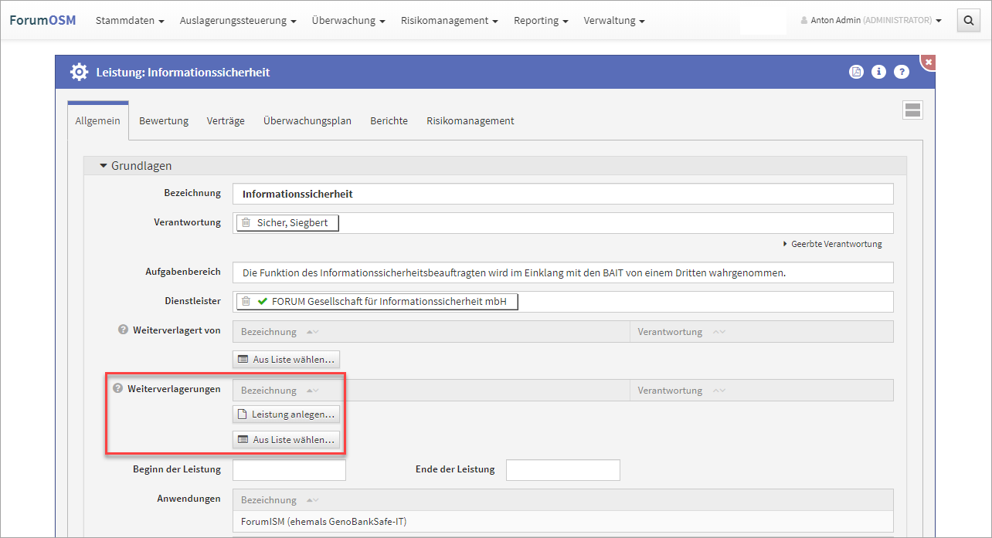Click help icon next to Weiterverlagert von

pyautogui.click(x=123, y=330)
